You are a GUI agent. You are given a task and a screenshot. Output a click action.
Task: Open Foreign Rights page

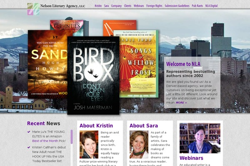(x=154, y=6)
